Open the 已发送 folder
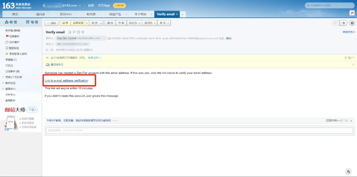The height and width of the screenshot is (177, 357). click(9, 66)
